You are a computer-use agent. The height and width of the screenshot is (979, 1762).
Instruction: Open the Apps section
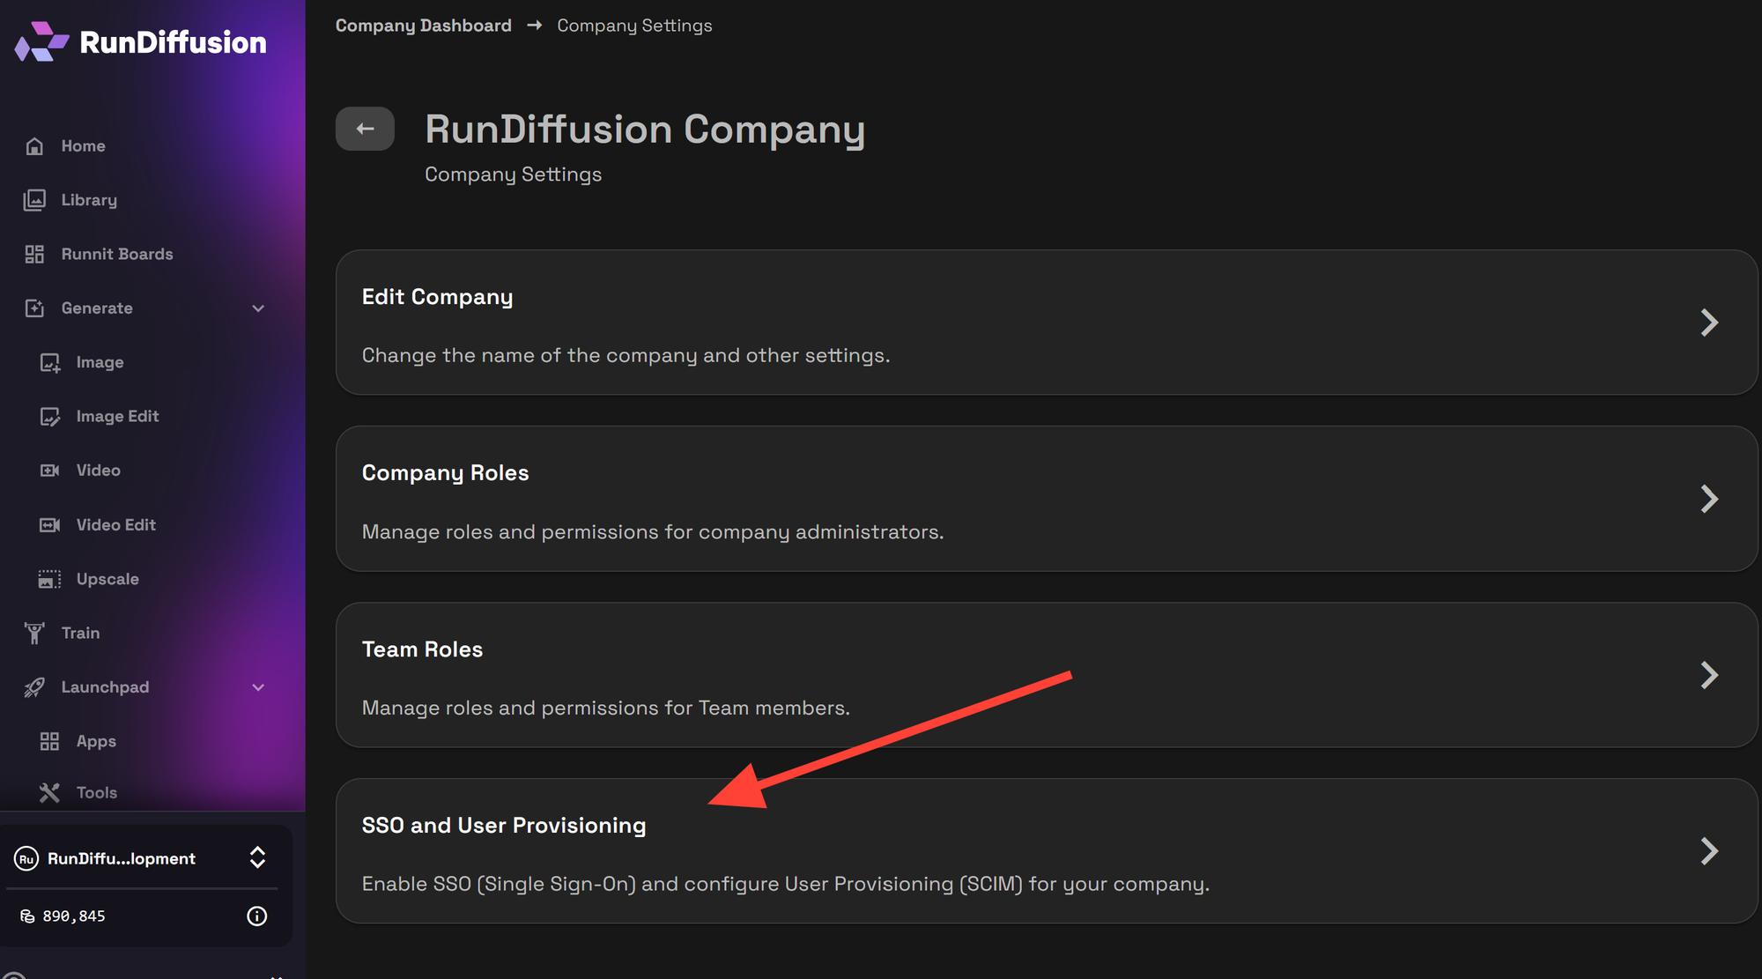[95, 740]
